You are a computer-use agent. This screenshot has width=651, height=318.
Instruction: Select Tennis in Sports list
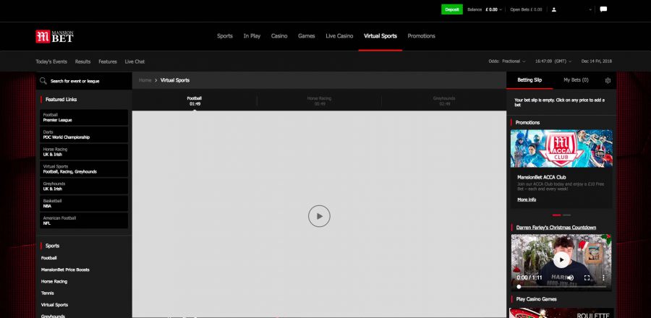click(47, 293)
